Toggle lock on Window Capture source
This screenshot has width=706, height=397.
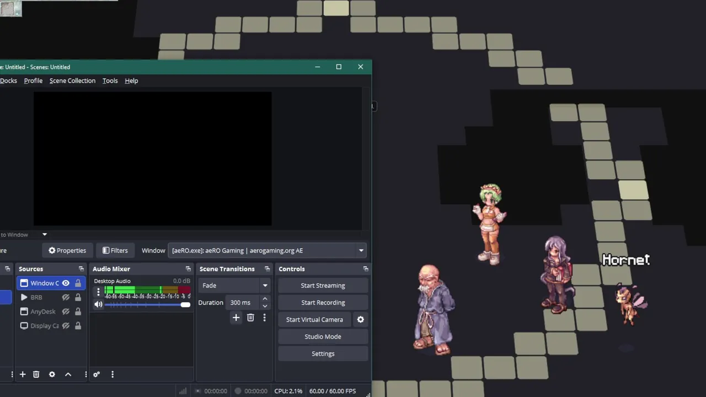(78, 283)
